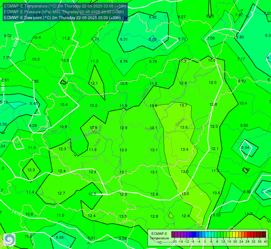Image resolution: width=271 pixels, height=249 pixels.
Task: Click the 5.80 temperature value
Action: tap(240, 37)
